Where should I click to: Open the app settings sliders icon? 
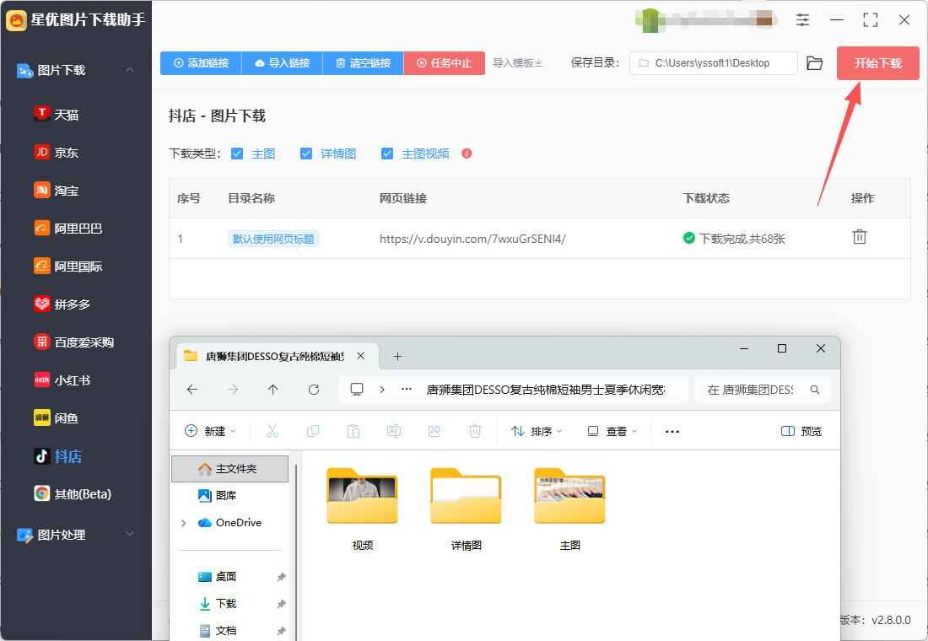tap(802, 19)
